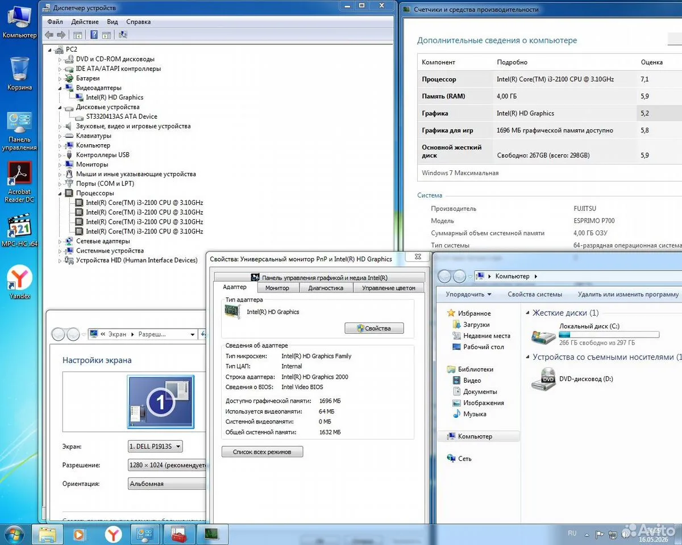Screen dimensions: 682x545
Task: Select the Корзина recycle bin desktop icon
Action: point(19,74)
